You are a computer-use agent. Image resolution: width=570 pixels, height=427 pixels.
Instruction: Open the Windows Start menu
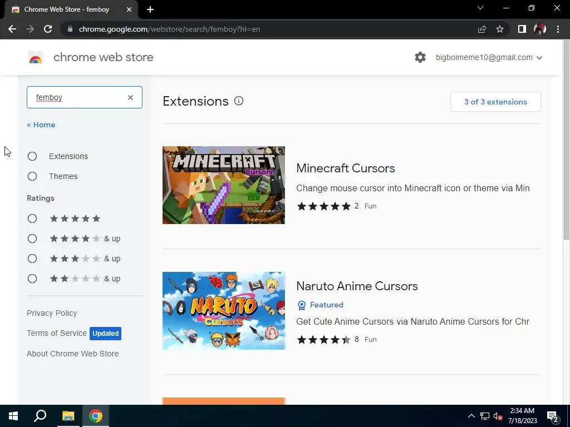pos(13,416)
